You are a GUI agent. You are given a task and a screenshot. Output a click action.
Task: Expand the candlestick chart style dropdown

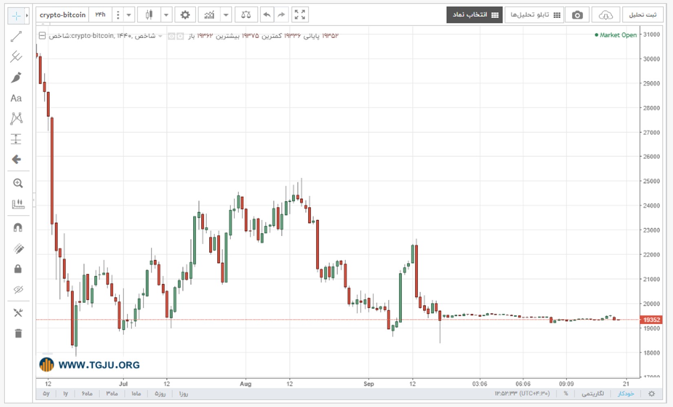pyautogui.click(x=166, y=15)
